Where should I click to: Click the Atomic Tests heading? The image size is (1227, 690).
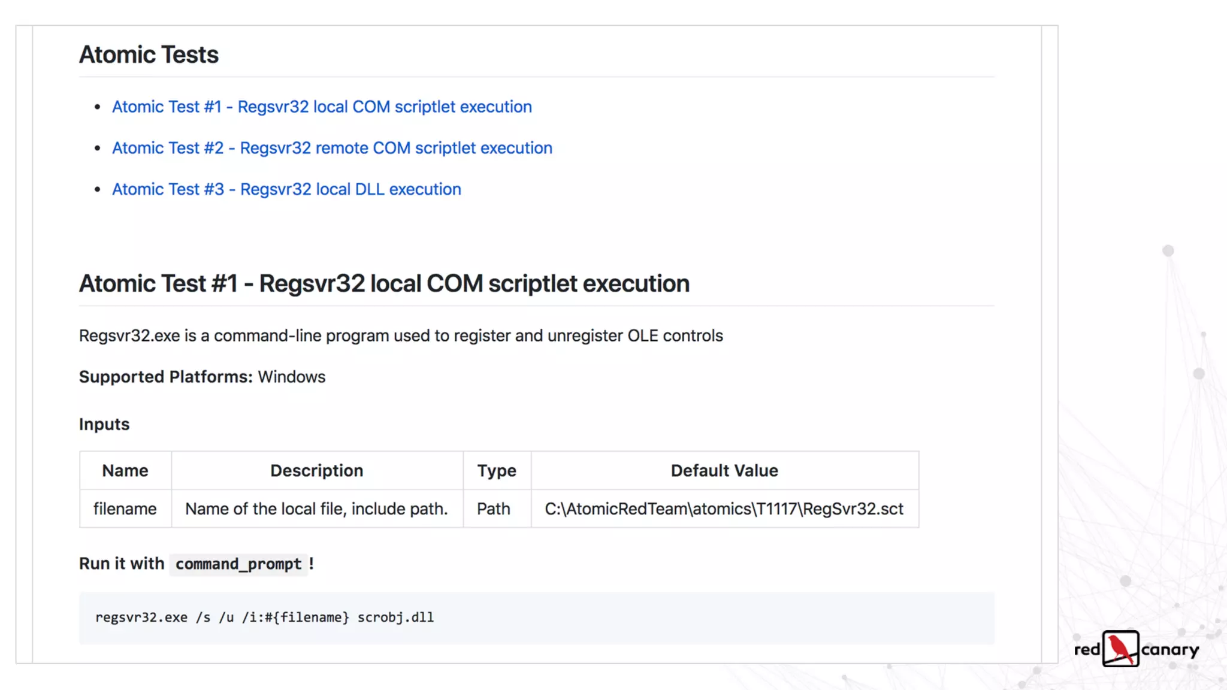click(149, 55)
